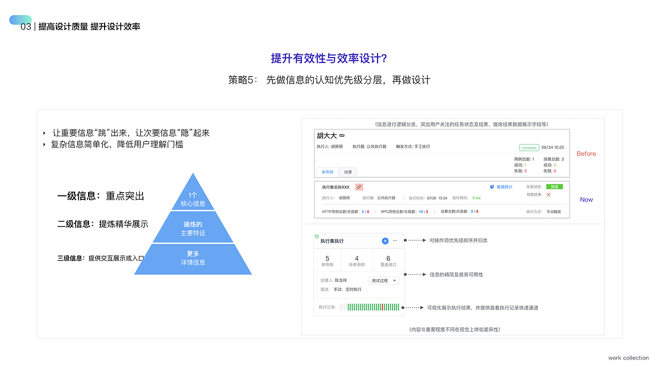Switch to the 单用例 tab
Screen dimensions: 663x373
(327, 172)
